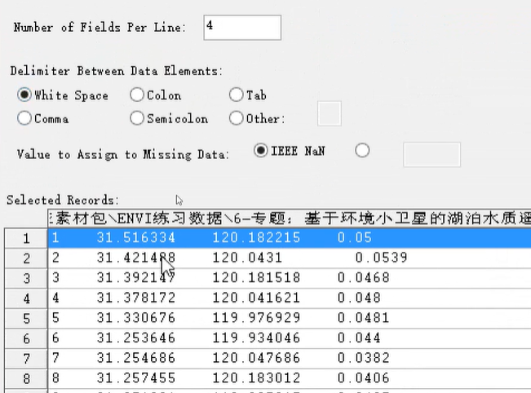
Task: Select row header 7 in records table
Action: [26, 358]
